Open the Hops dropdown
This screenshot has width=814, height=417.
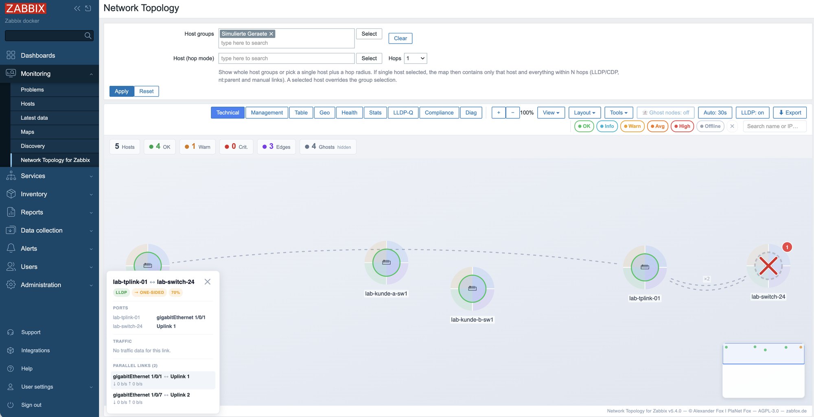[416, 58]
